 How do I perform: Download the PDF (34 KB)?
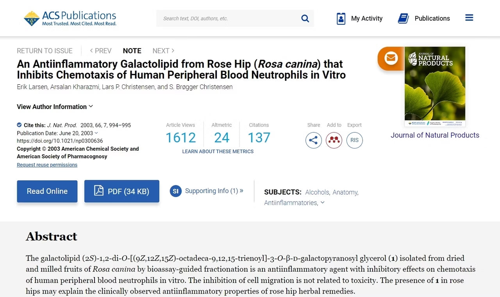[121, 191]
